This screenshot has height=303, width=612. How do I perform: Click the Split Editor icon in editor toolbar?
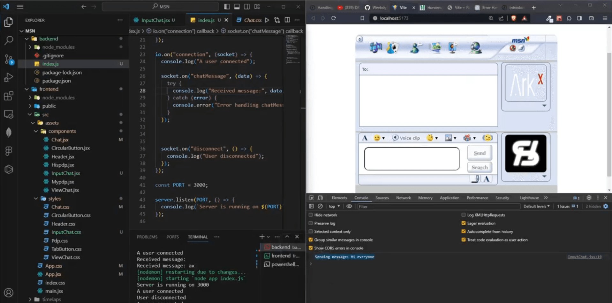click(287, 20)
